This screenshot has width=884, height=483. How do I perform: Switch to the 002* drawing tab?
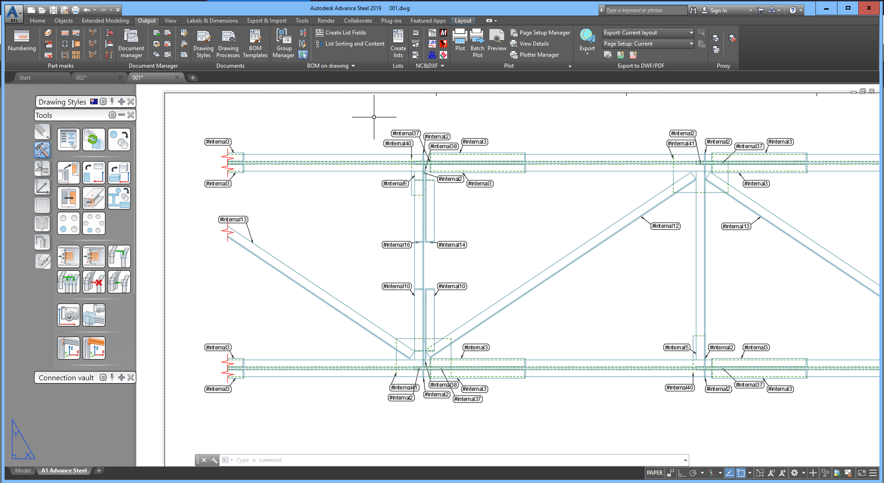(81, 77)
